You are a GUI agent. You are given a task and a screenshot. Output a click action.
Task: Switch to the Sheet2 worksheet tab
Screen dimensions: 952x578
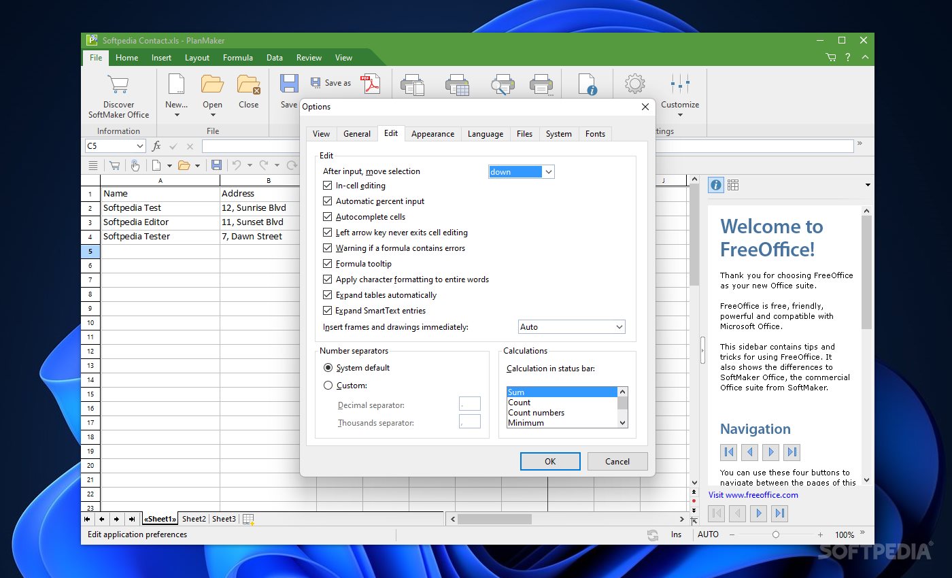click(194, 519)
